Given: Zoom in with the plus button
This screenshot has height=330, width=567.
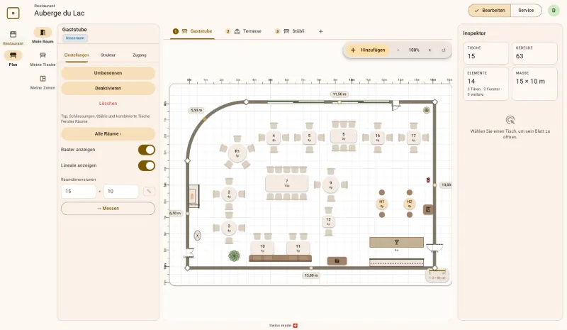Looking at the screenshot, I should (x=430, y=50).
